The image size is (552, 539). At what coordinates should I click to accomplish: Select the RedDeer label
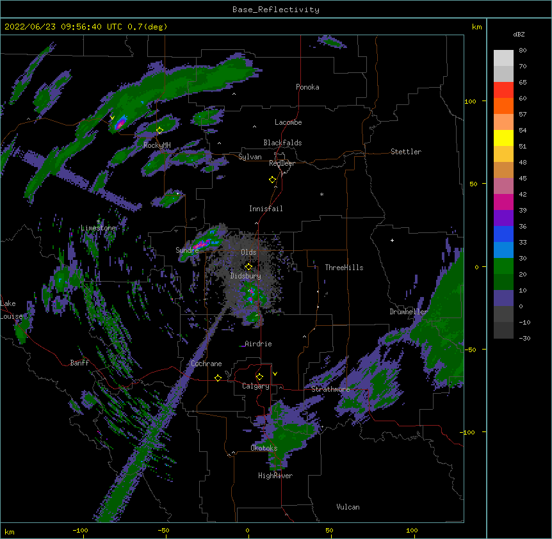[282, 163]
